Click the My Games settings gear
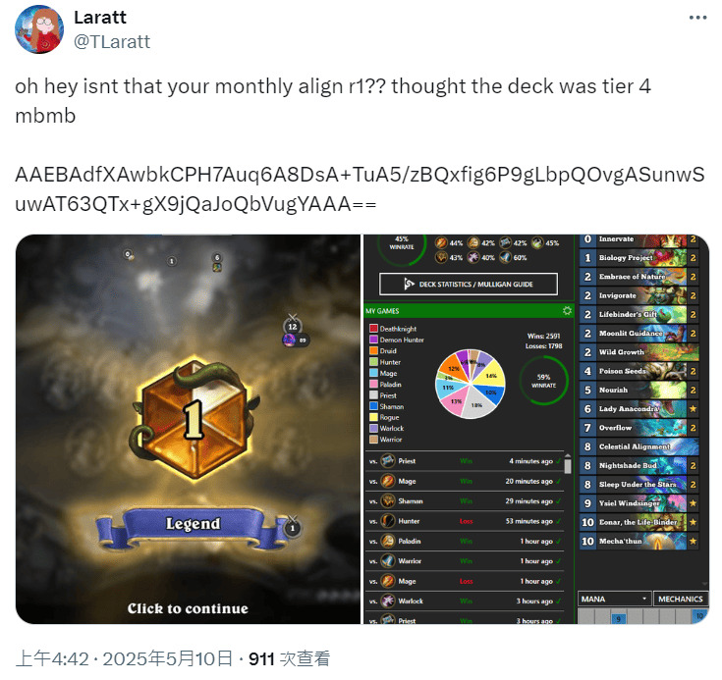722x680 pixels. [567, 310]
